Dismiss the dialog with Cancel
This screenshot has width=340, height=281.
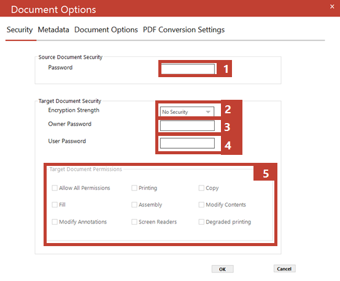[284, 269]
